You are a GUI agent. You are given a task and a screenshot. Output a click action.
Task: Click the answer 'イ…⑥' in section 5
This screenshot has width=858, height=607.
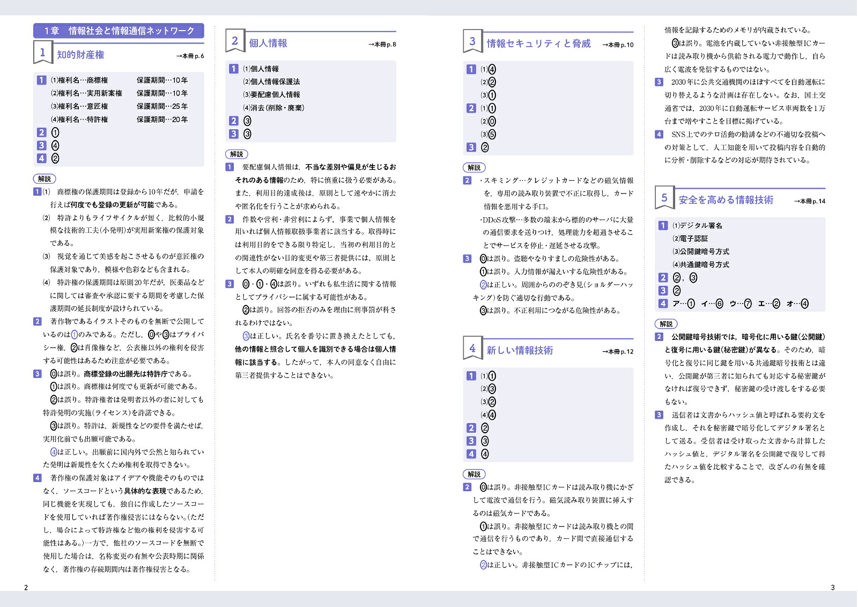coord(712,304)
